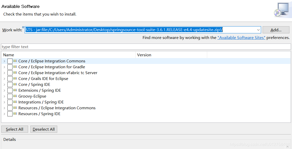Select Resources / Spring IDE row text
The image size is (292, 149).
(39, 114)
